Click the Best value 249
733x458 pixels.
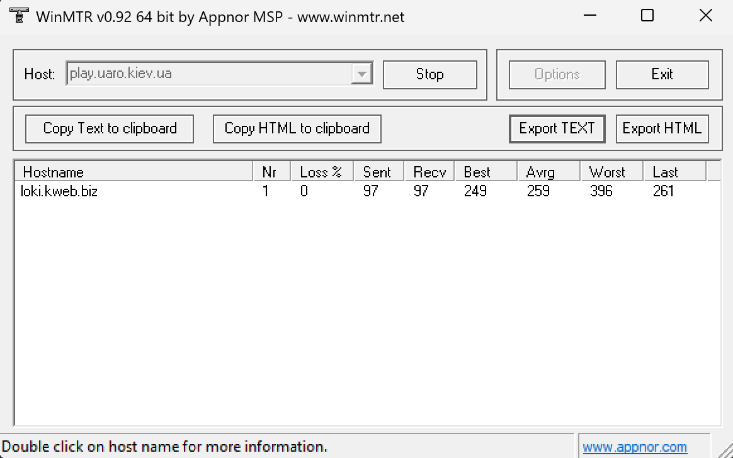(x=475, y=191)
